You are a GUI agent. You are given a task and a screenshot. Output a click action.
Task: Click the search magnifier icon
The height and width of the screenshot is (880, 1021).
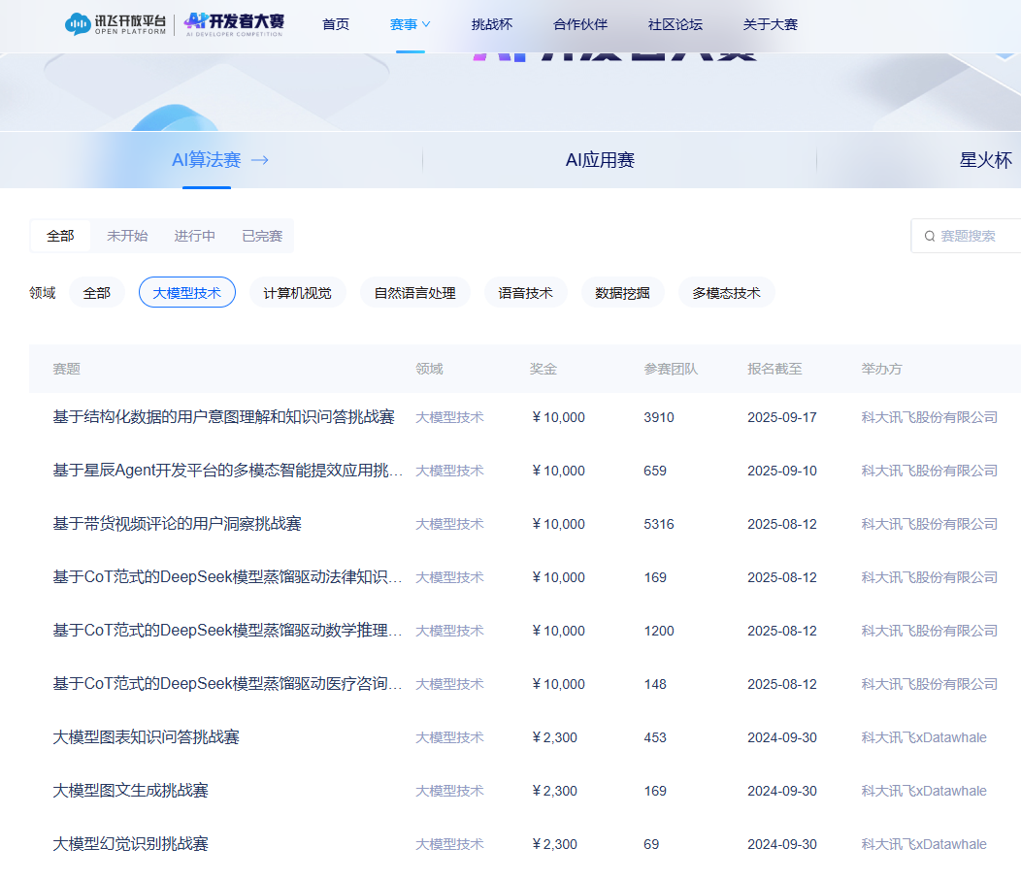[929, 237]
